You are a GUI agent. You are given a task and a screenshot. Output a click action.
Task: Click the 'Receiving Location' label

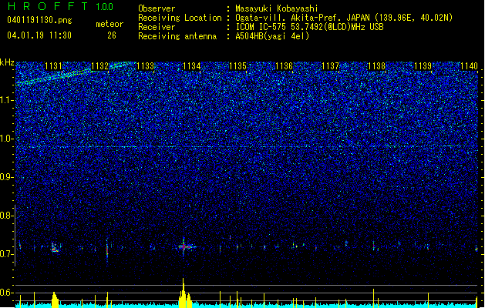click(x=180, y=18)
